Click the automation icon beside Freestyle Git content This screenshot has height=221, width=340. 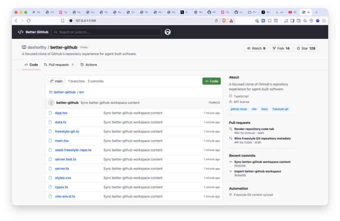point(230,195)
